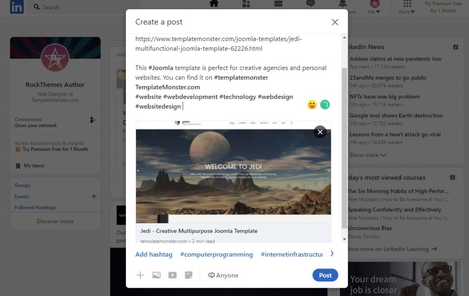This screenshot has width=469, height=296.
Task: Open the Work apps dropdown
Action: pyautogui.click(x=406, y=7)
